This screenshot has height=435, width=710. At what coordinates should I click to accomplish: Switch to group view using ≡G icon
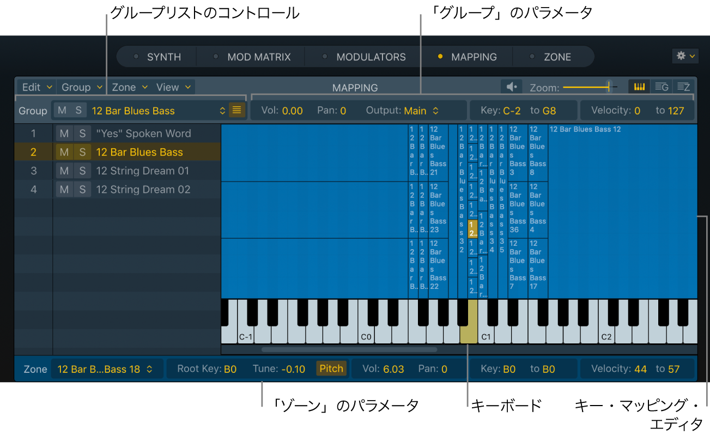[x=661, y=86]
